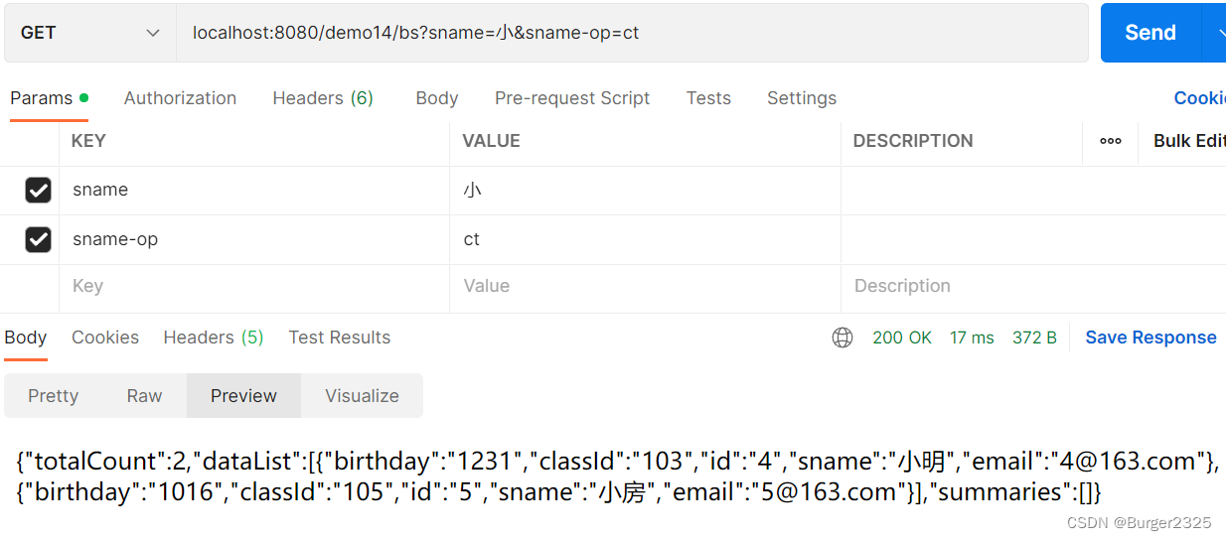Click Save Response
This screenshot has height=541, width=1226.
click(1150, 338)
